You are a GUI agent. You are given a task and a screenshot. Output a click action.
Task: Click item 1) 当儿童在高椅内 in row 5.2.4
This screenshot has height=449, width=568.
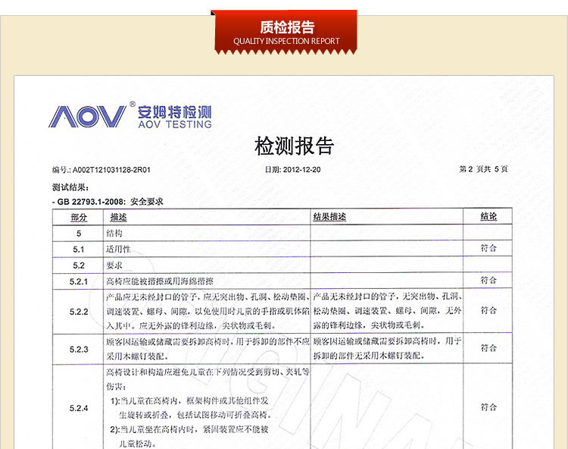tap(191, 407)
